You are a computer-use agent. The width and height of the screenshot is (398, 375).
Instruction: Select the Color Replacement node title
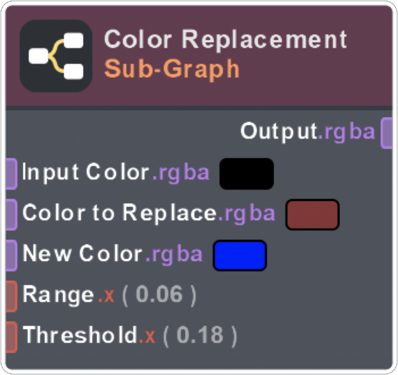[x=225, y=39]
